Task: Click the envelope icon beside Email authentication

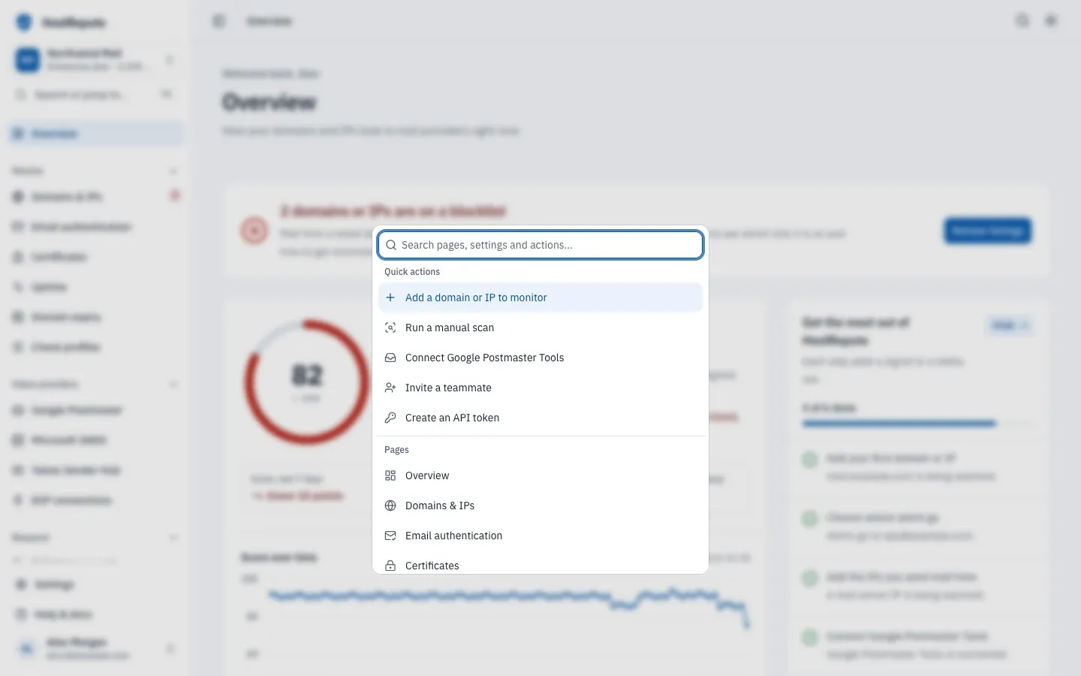Action: [x=390, y=536]
